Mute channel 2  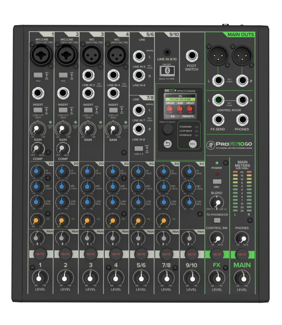pos(66,254)
